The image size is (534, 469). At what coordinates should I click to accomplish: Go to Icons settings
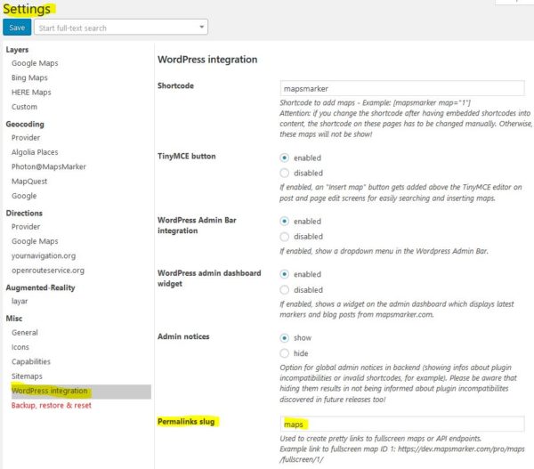[20, 347]
